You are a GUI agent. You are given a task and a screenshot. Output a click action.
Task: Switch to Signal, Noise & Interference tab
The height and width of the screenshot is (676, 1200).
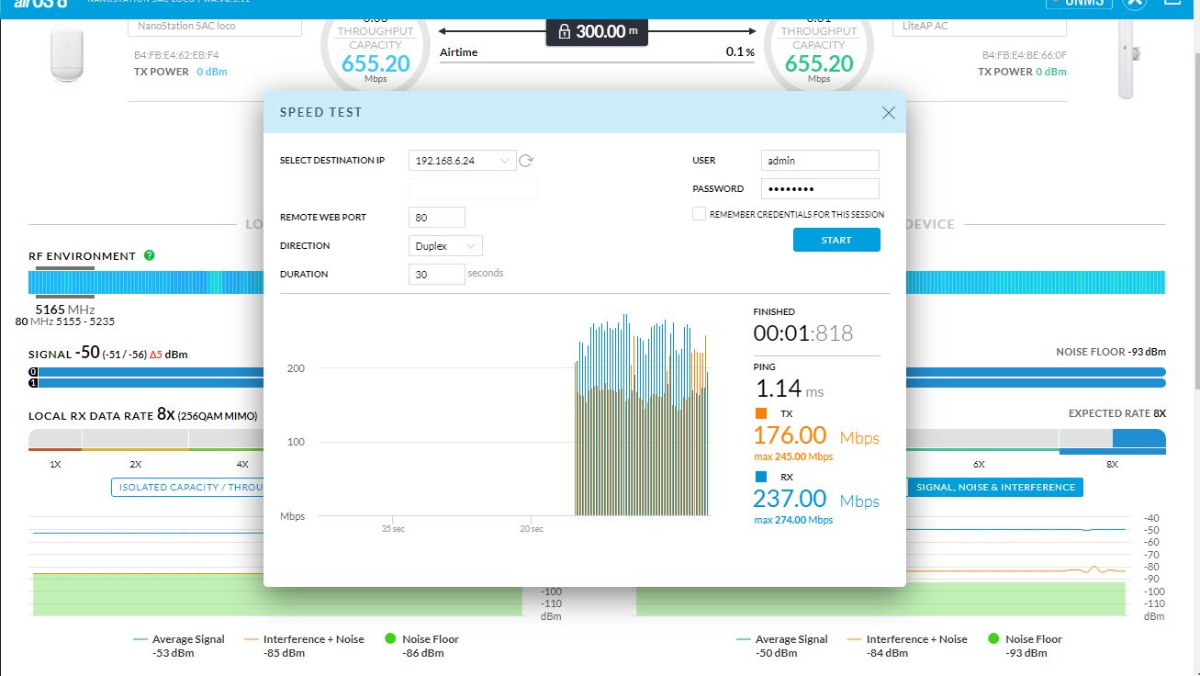click(994, 488)
